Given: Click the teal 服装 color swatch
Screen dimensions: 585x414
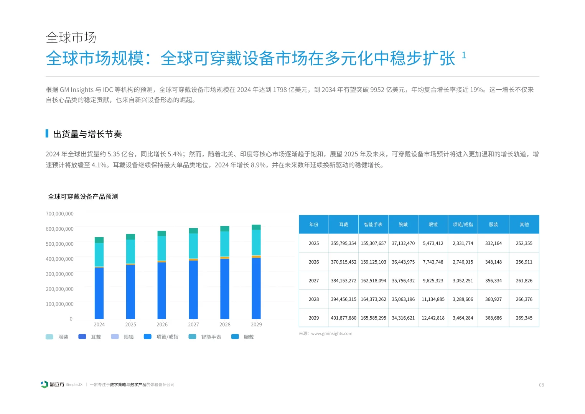Looking at the screenshot, I should 49,337.
